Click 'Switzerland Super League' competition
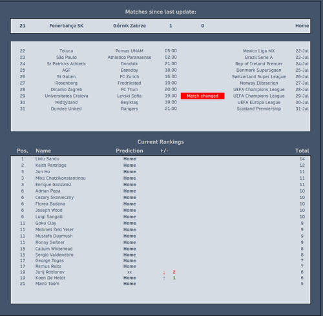 click(x=259, y=77)
